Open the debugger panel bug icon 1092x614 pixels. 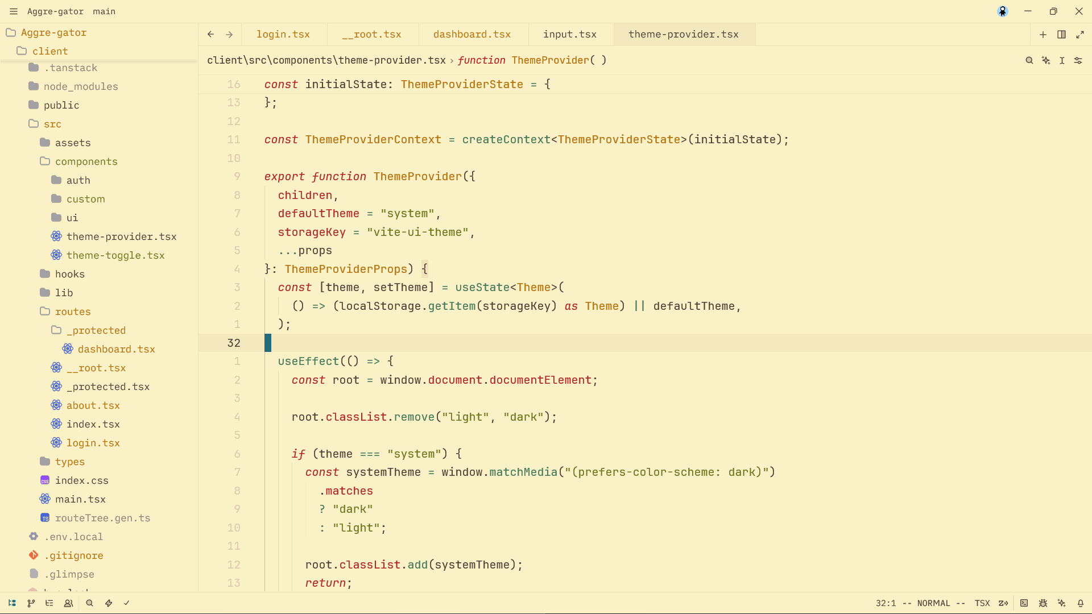pos(1043,603)
